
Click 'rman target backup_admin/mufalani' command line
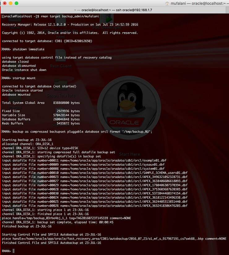click(70, 16)
